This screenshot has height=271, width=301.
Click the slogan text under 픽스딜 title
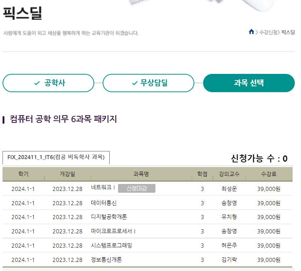71,33
